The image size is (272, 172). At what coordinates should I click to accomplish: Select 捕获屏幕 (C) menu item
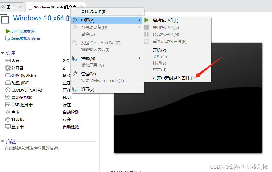click(x=107, y=65)
